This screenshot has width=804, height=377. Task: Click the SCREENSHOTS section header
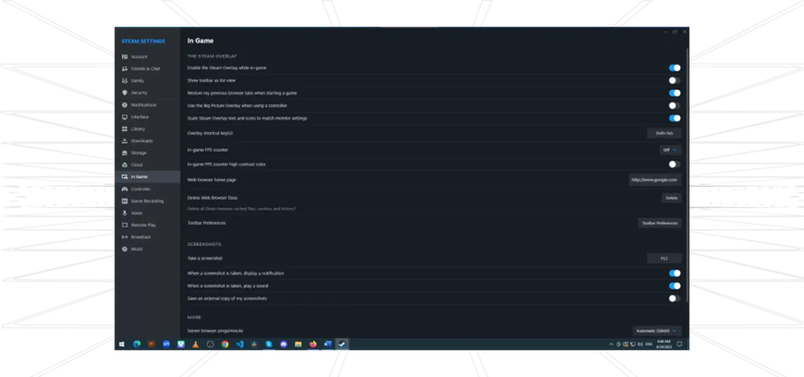coord(204,244)
